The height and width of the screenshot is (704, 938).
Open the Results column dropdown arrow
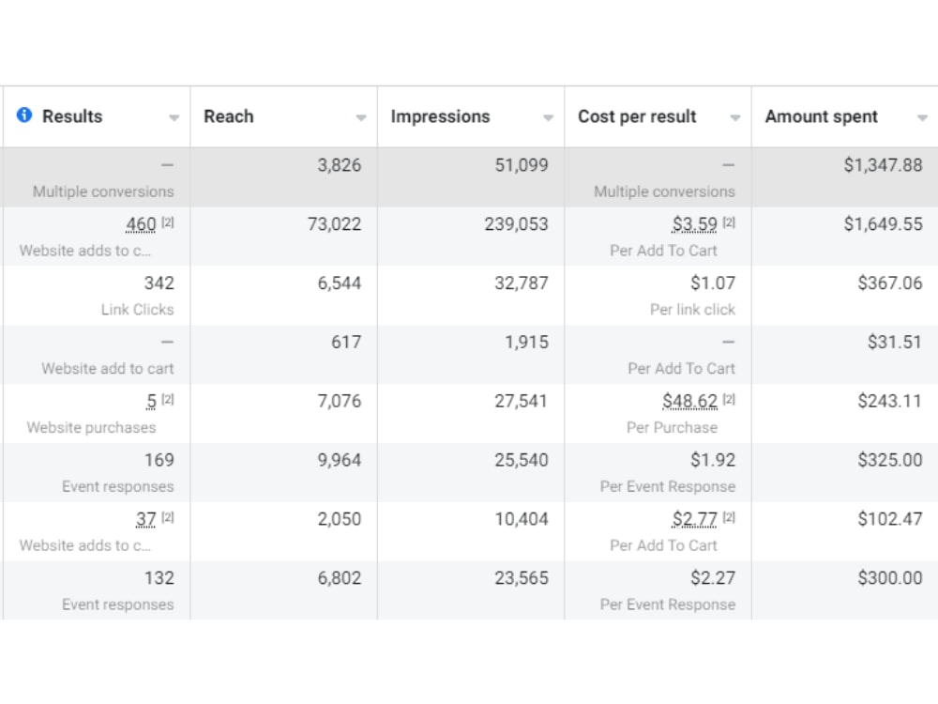[174, 117]
